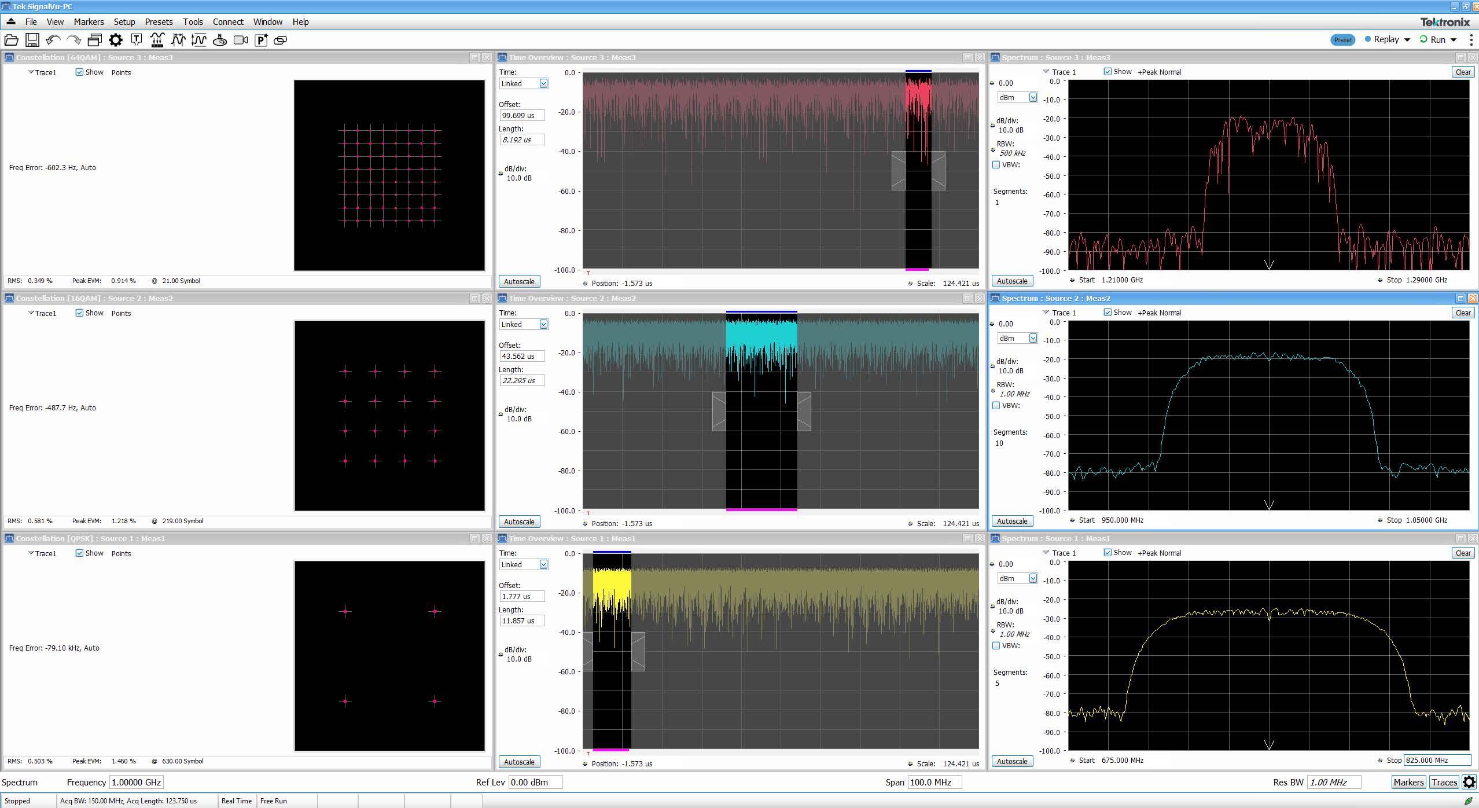
Task: Open the Markers menu
Action: pos(89,22)
